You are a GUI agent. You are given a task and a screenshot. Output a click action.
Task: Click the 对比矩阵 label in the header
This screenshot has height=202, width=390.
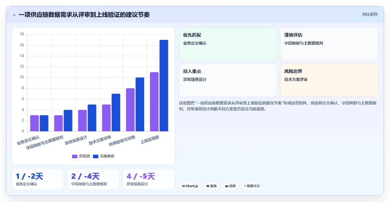coord(370,14)
